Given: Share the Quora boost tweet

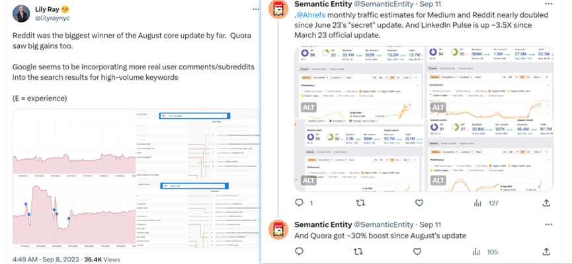Looking at the screenshot, I should click(x=546, y=251).
